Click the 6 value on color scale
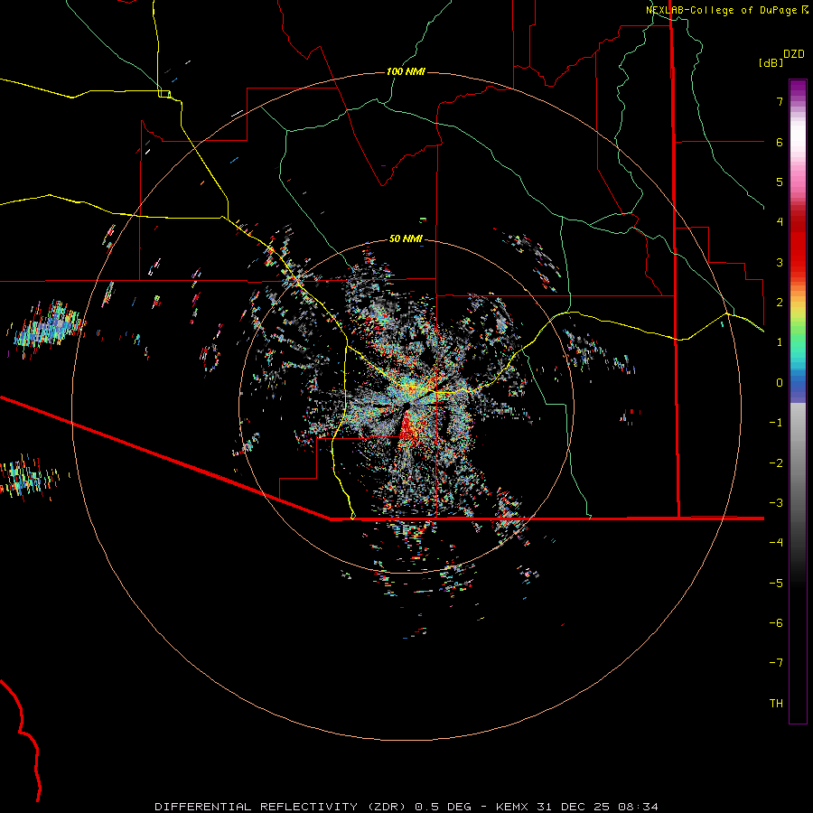Screen dimensions: 813x813 (x=780, y=142)
